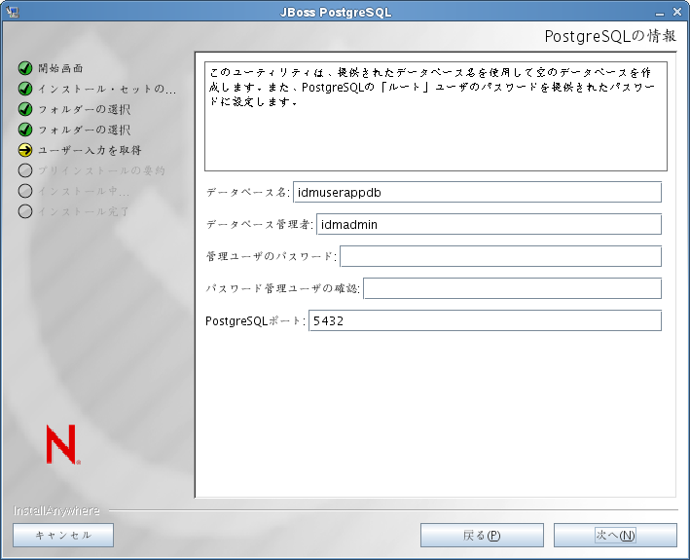Click the 開始画面 step label
Image resolution: width=690 pixels, height=560 pixels.
click(60, 68)
